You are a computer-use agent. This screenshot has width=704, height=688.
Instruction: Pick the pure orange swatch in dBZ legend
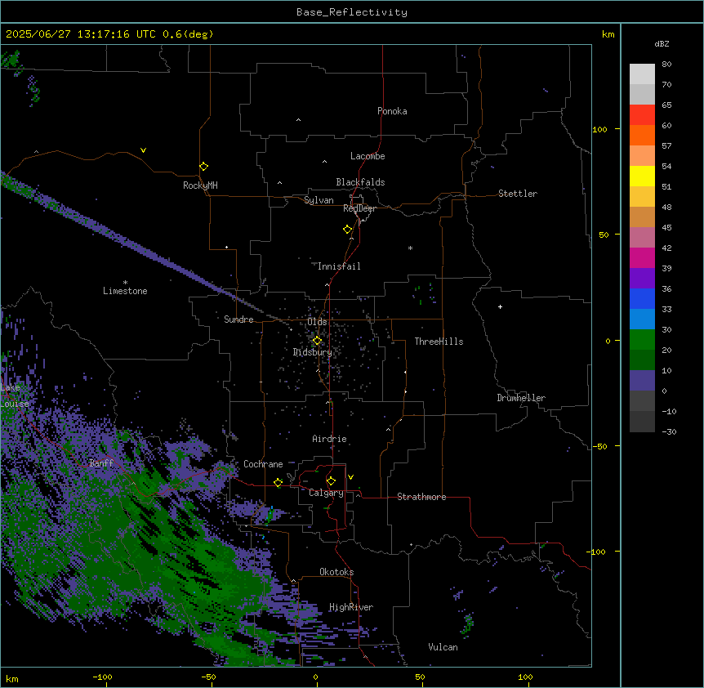(x=642, y=135)
